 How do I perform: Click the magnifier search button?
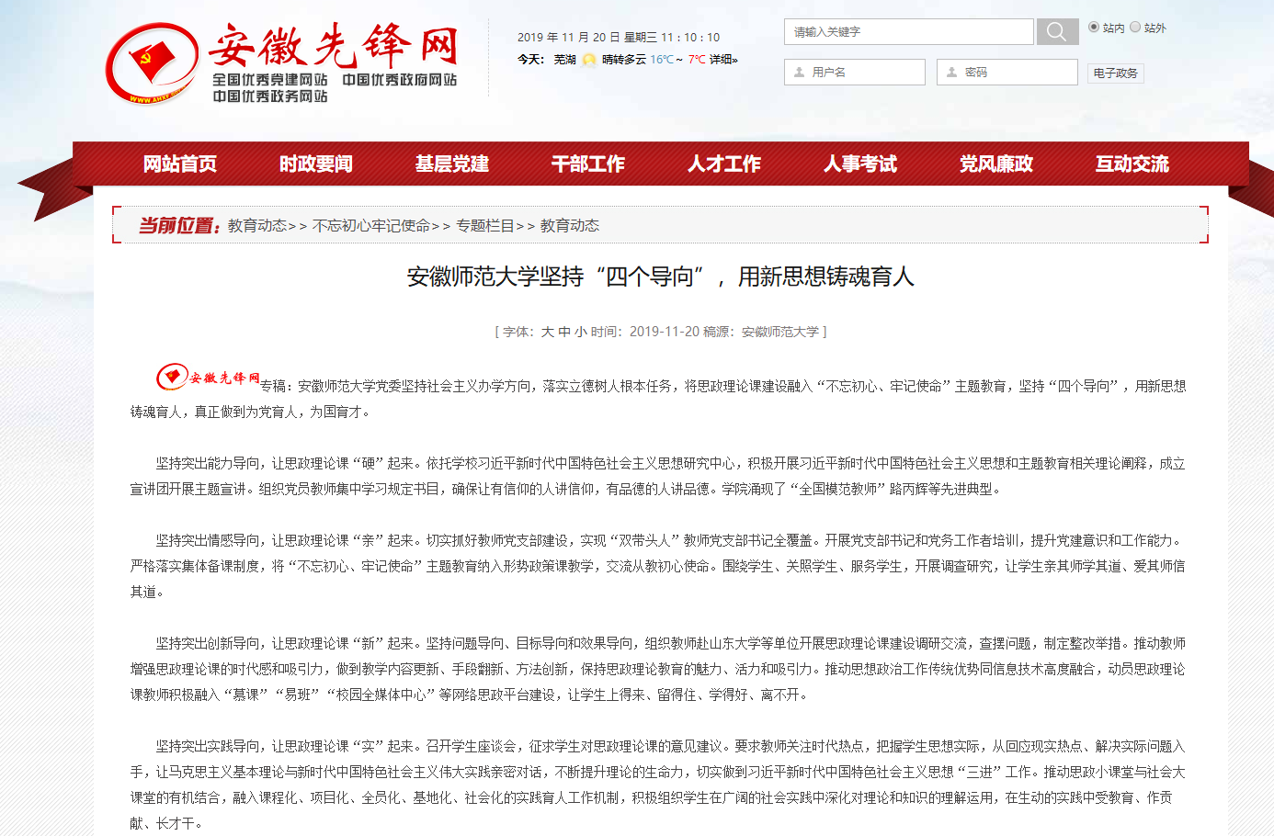[1057, 32]
